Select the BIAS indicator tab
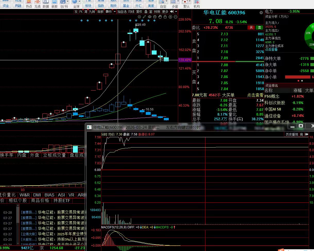 tap(49, 195)
